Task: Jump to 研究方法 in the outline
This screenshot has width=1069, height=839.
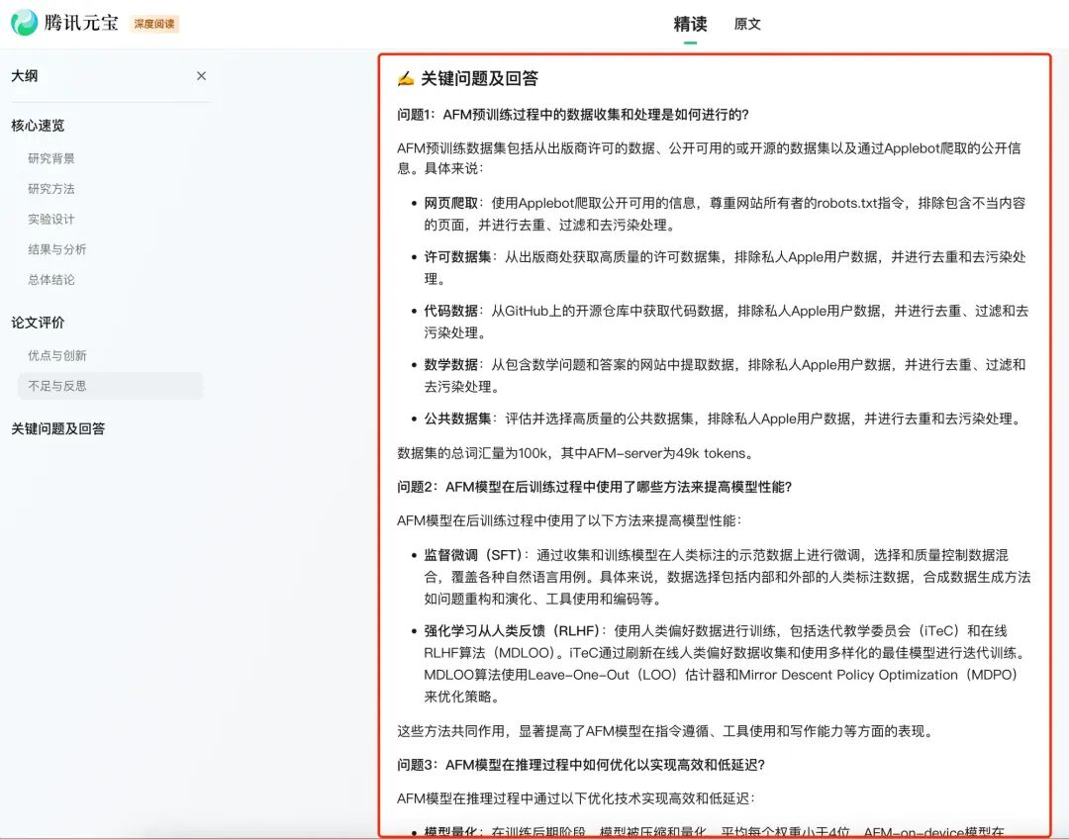Action: tap(51, 189)
